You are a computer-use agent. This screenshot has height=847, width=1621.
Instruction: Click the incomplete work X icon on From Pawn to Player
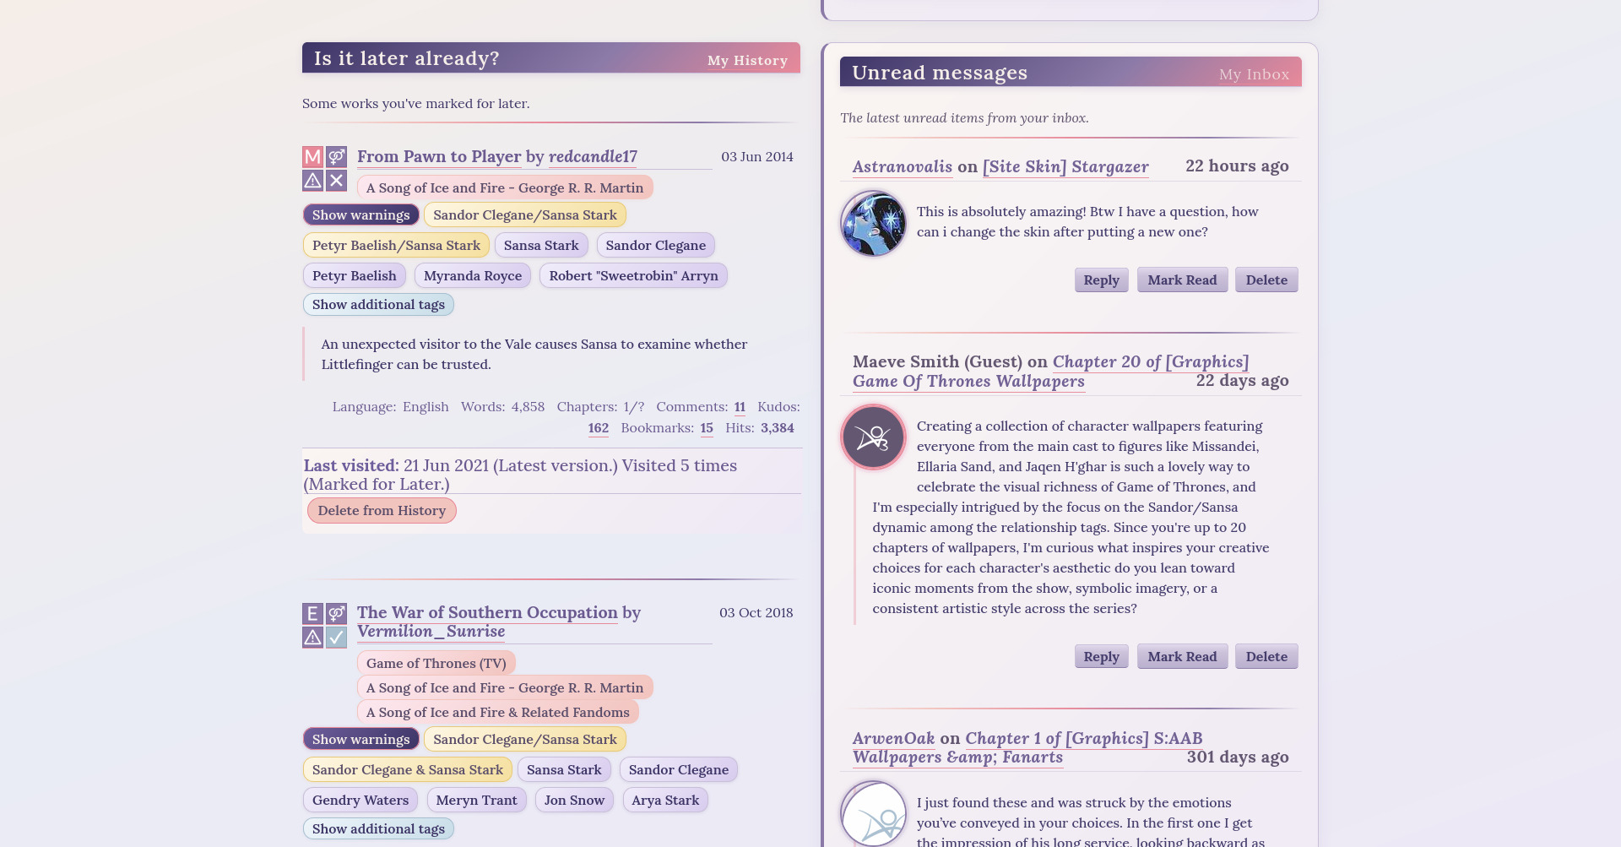(x=337, y=180)
